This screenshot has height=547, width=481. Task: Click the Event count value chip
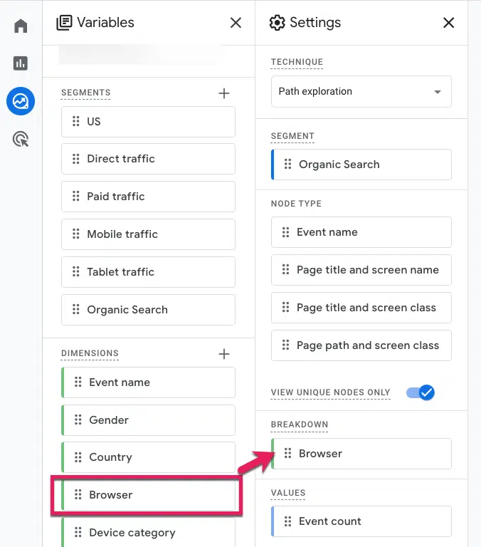click(x=361, y=521)
